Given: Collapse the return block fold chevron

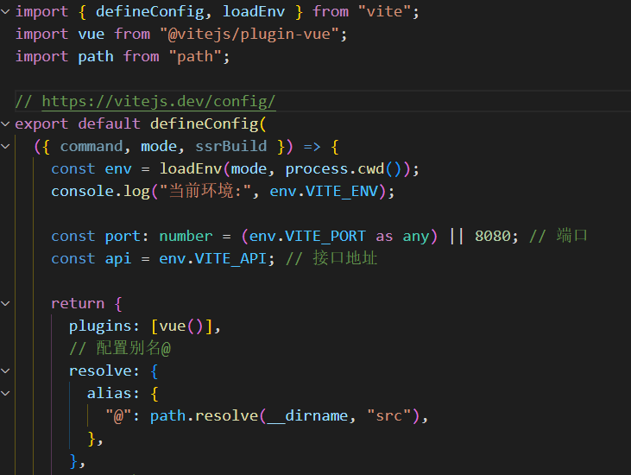Looking at the screenshot, I should tap(5, 303).
